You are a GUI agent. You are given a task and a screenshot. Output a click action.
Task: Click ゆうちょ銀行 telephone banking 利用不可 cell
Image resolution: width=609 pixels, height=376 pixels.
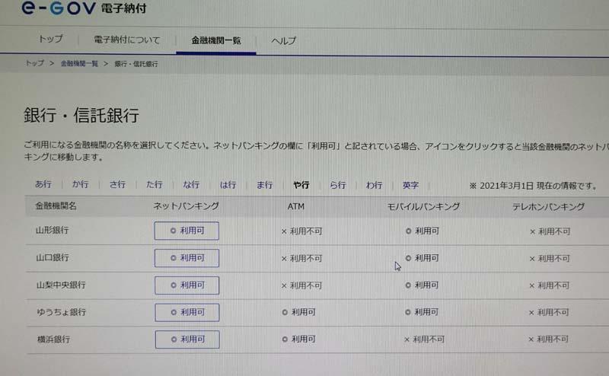[549, 312]
